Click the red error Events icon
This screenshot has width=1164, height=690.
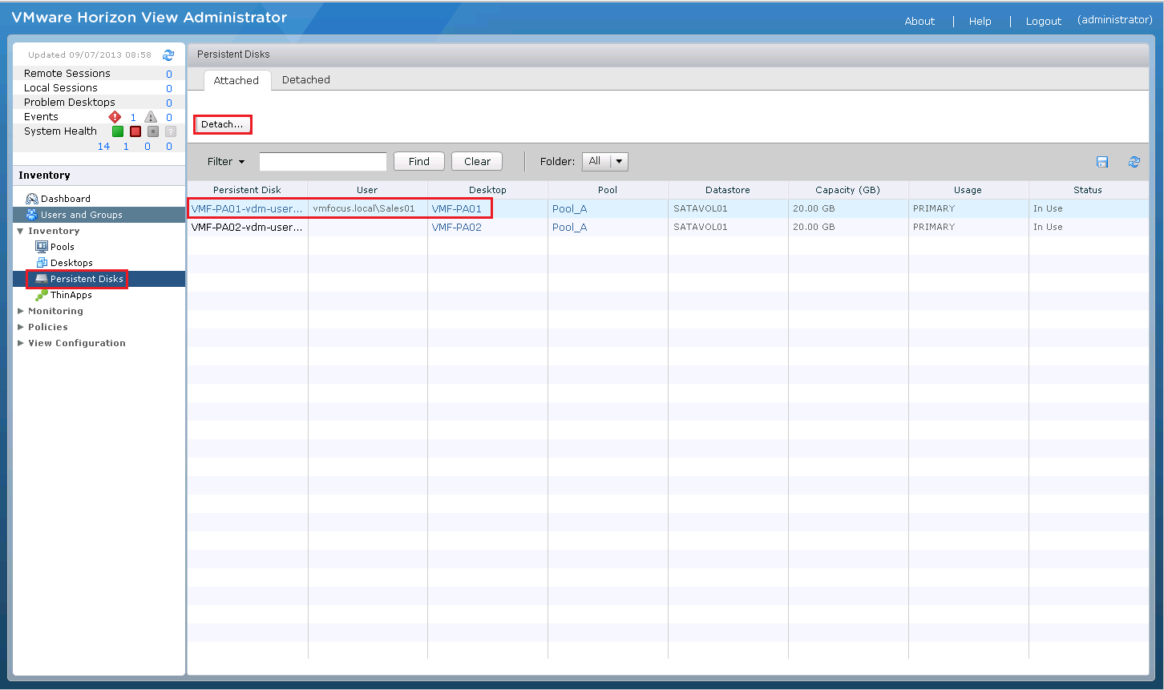tap(115, 117)
